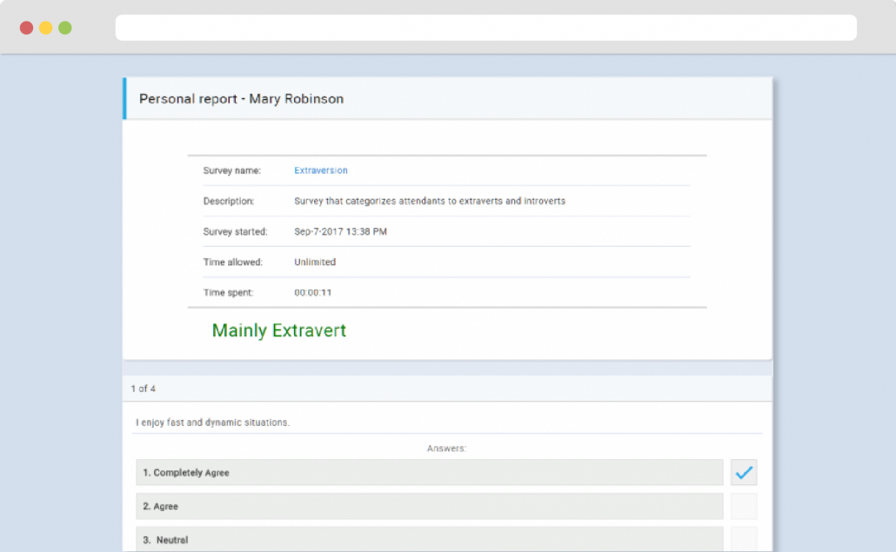
Task: Click the Time spent value "00:00:11"
Action: 316,292
